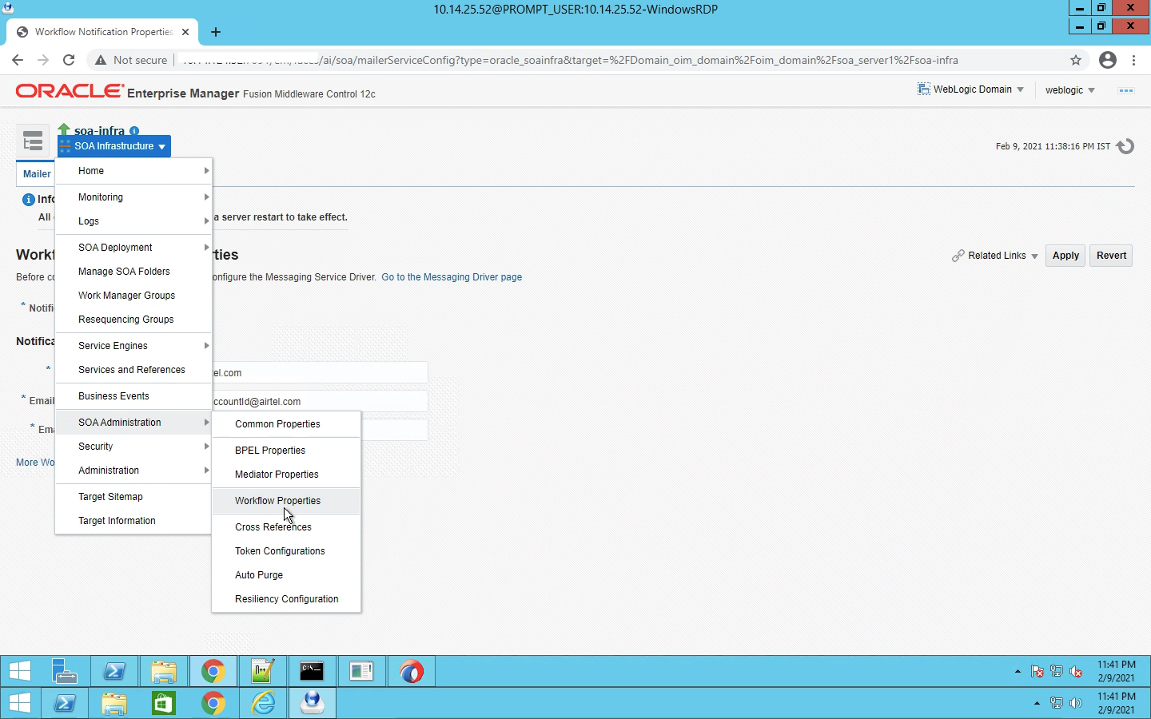1151x719 pixels.
Task: Open the Messaging Driver page link
Action: click(452, 277)
